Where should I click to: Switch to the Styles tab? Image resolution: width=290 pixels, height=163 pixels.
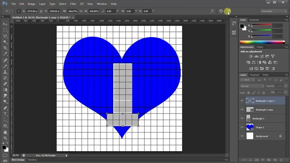point(260,47)
